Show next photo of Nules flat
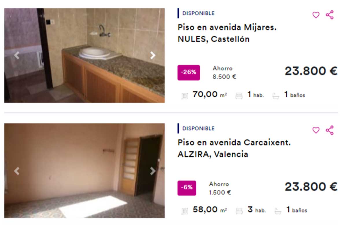 click(x=153, y=55)
